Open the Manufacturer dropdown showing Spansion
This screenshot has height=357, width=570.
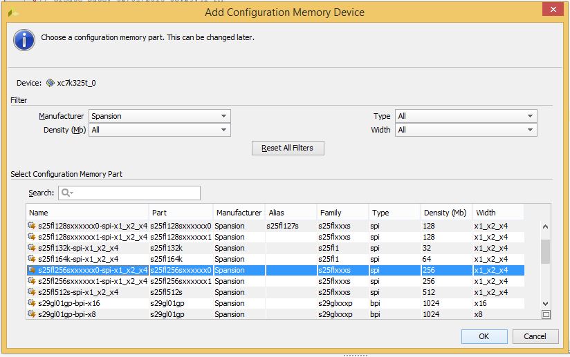(160, 116)
